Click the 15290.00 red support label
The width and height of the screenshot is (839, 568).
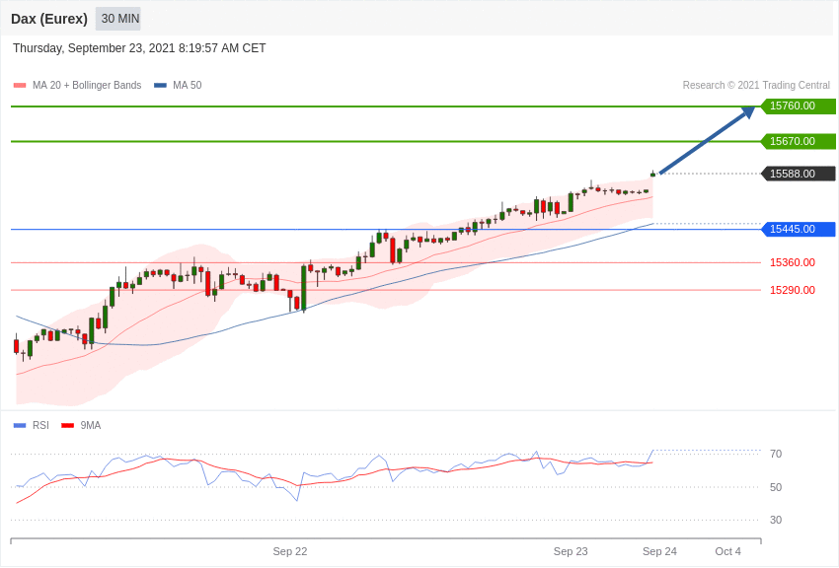coord(793,290)
